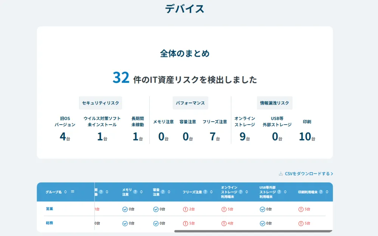This screenshot has height=236, width=378.
Task: Click 営業 row フリーズ注意 warning icon
Action: 185,209
